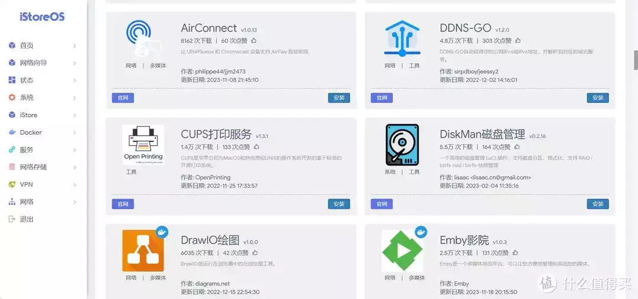Expand the 系统 menu chevron
This screenshot has height=299, width=638.
pyautogui.click(x=75, y=98)
